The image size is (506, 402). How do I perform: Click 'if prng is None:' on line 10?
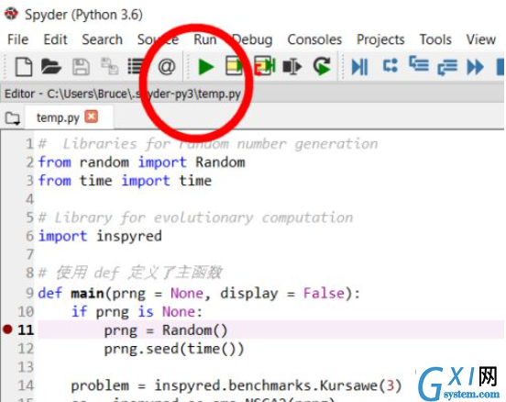137,312
